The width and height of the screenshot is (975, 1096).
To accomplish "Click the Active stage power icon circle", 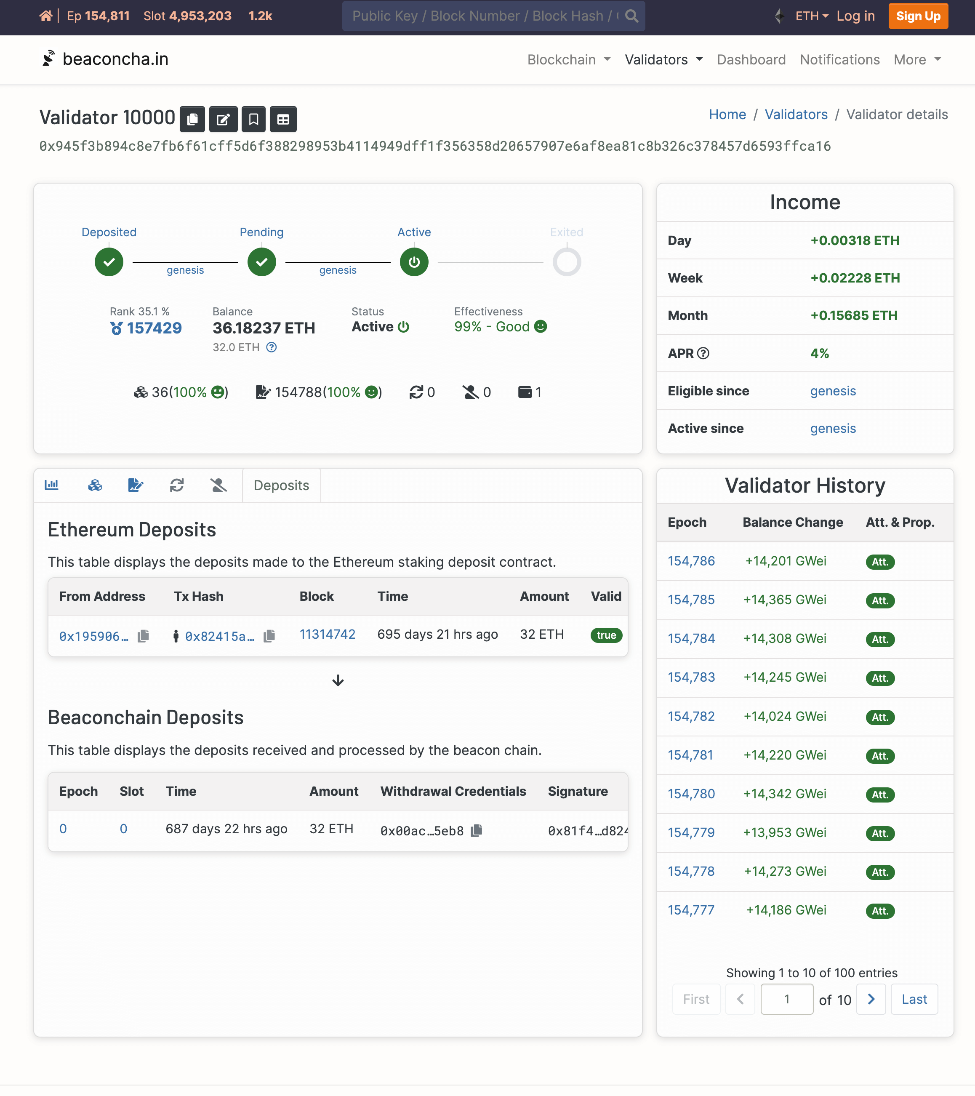I will pos(414,262).
